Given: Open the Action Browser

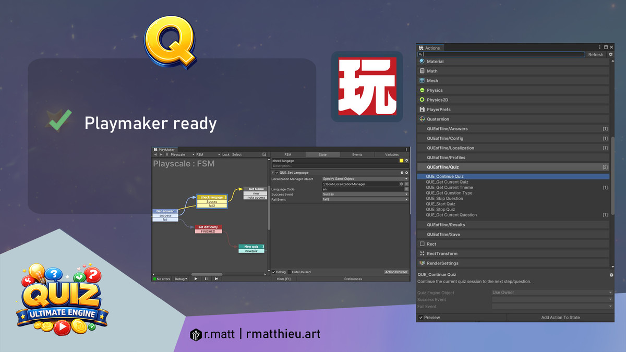Looking at the screenshot, I should 396,272.
